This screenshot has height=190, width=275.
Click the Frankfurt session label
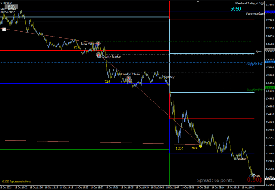241,159
